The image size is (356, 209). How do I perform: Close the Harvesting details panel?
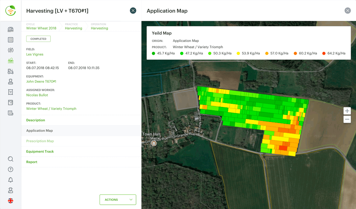point(133,11)
